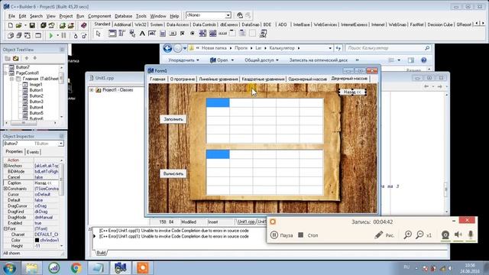Toggle the microphone in recorder panel
The width and height of the screenshot is (489, 275).
[471, 235]
